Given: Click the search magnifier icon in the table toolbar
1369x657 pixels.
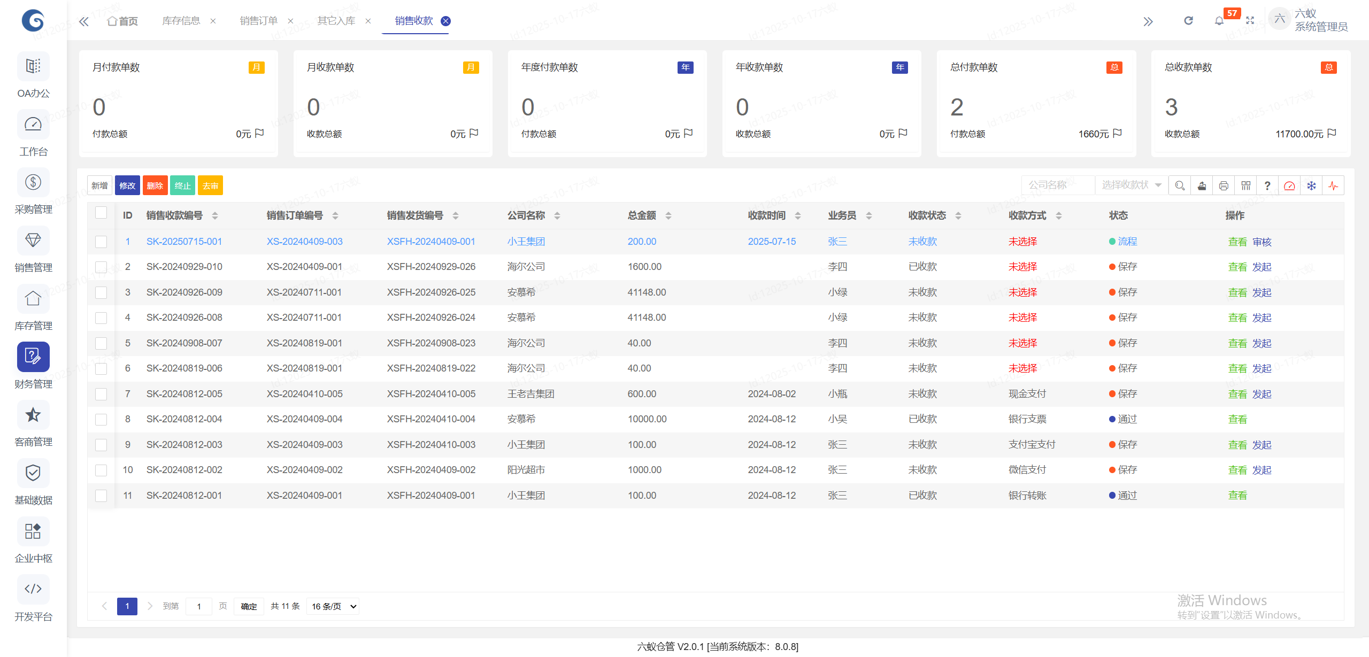Looking at the screenshot, I should 1179,185.
